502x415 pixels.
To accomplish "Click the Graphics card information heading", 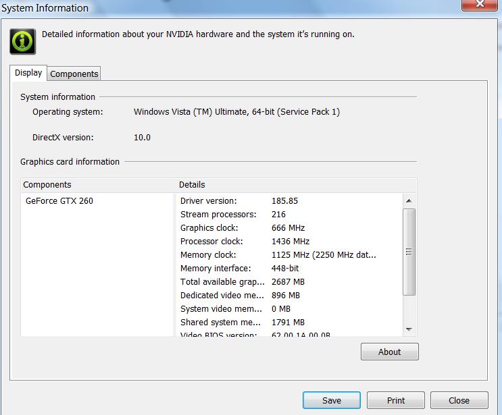I will 70,162.
